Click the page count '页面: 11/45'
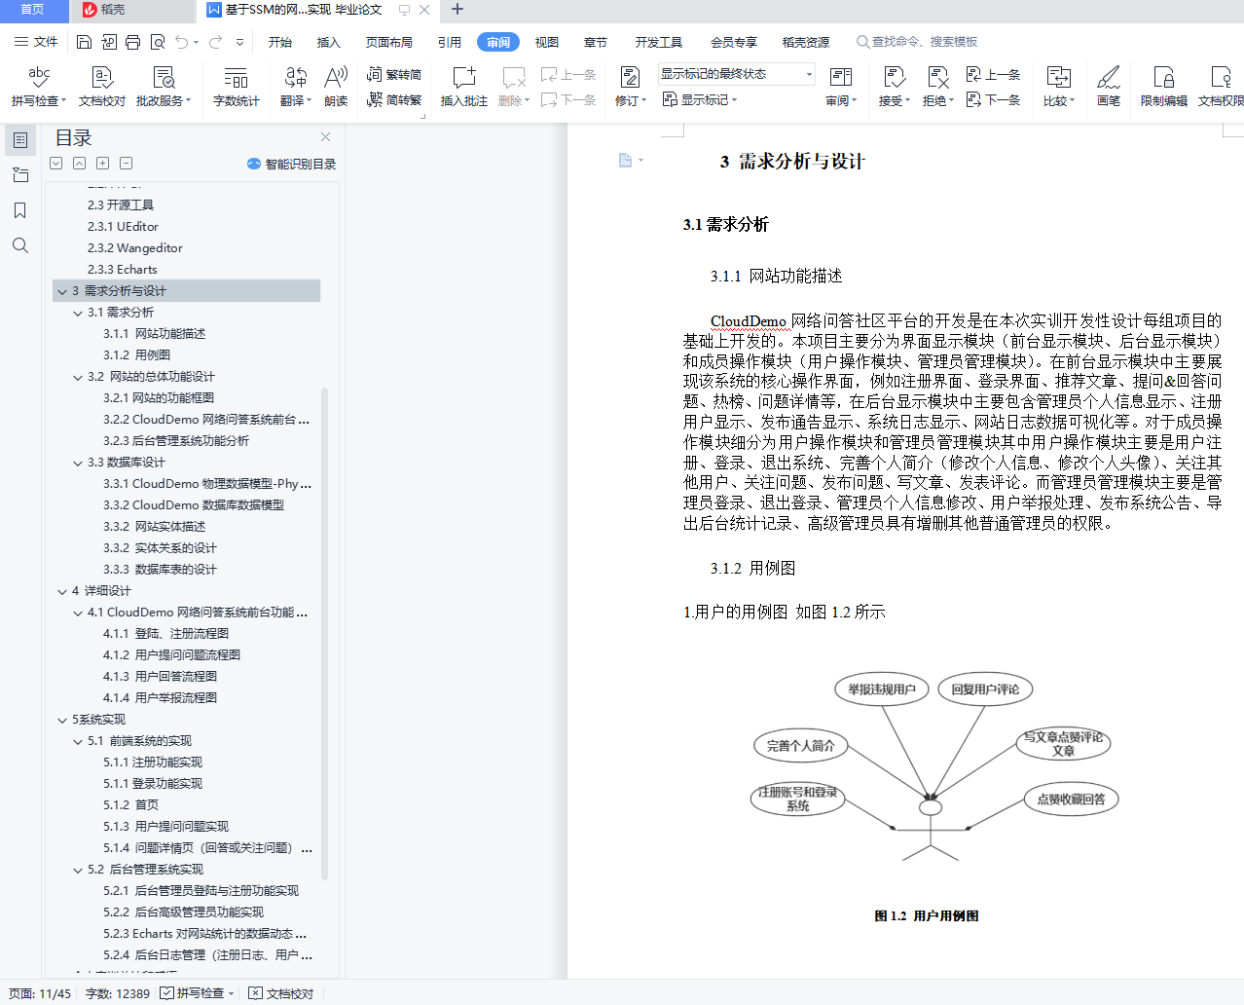The image size is (1244, 1005). tap(40, 993)
